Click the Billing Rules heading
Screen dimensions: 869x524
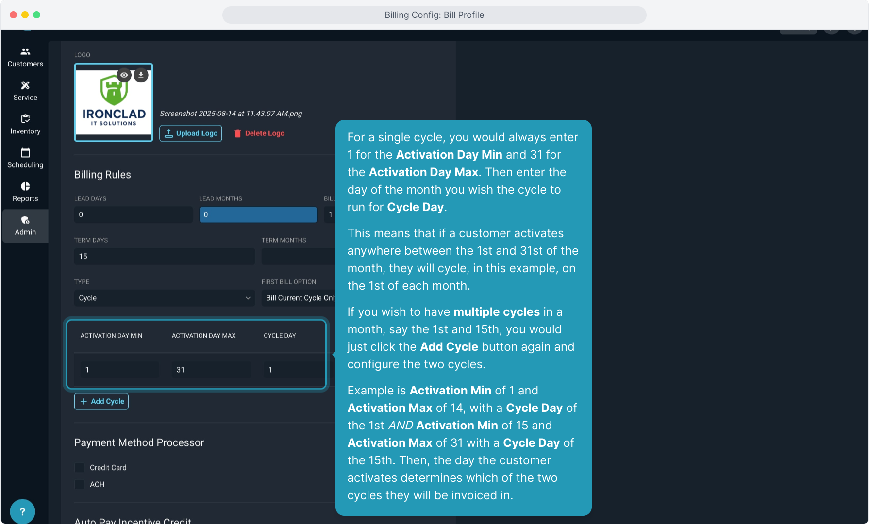(x=102, y=175)
